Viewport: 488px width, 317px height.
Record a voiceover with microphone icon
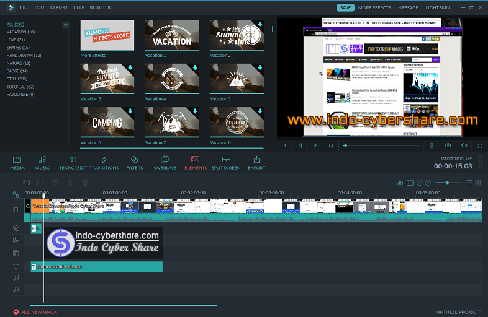pyautogui.click(x=432, y=145)
